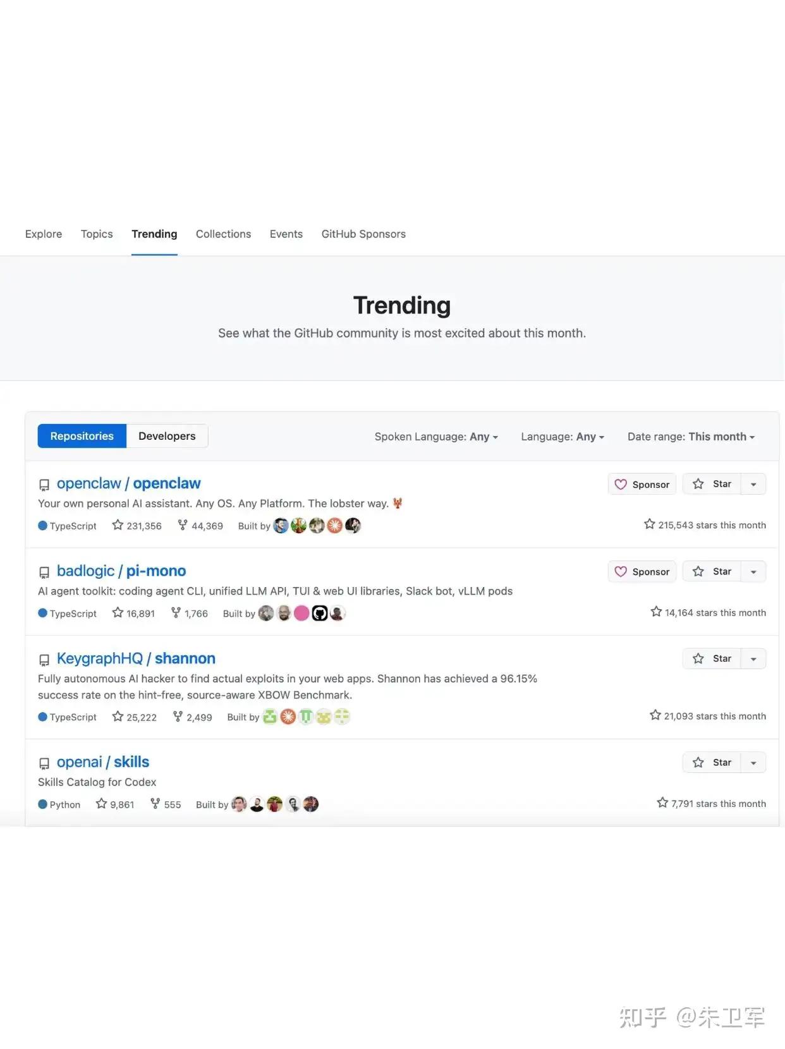Click the pink contributor avatar for pi-mono

point(301,613)
